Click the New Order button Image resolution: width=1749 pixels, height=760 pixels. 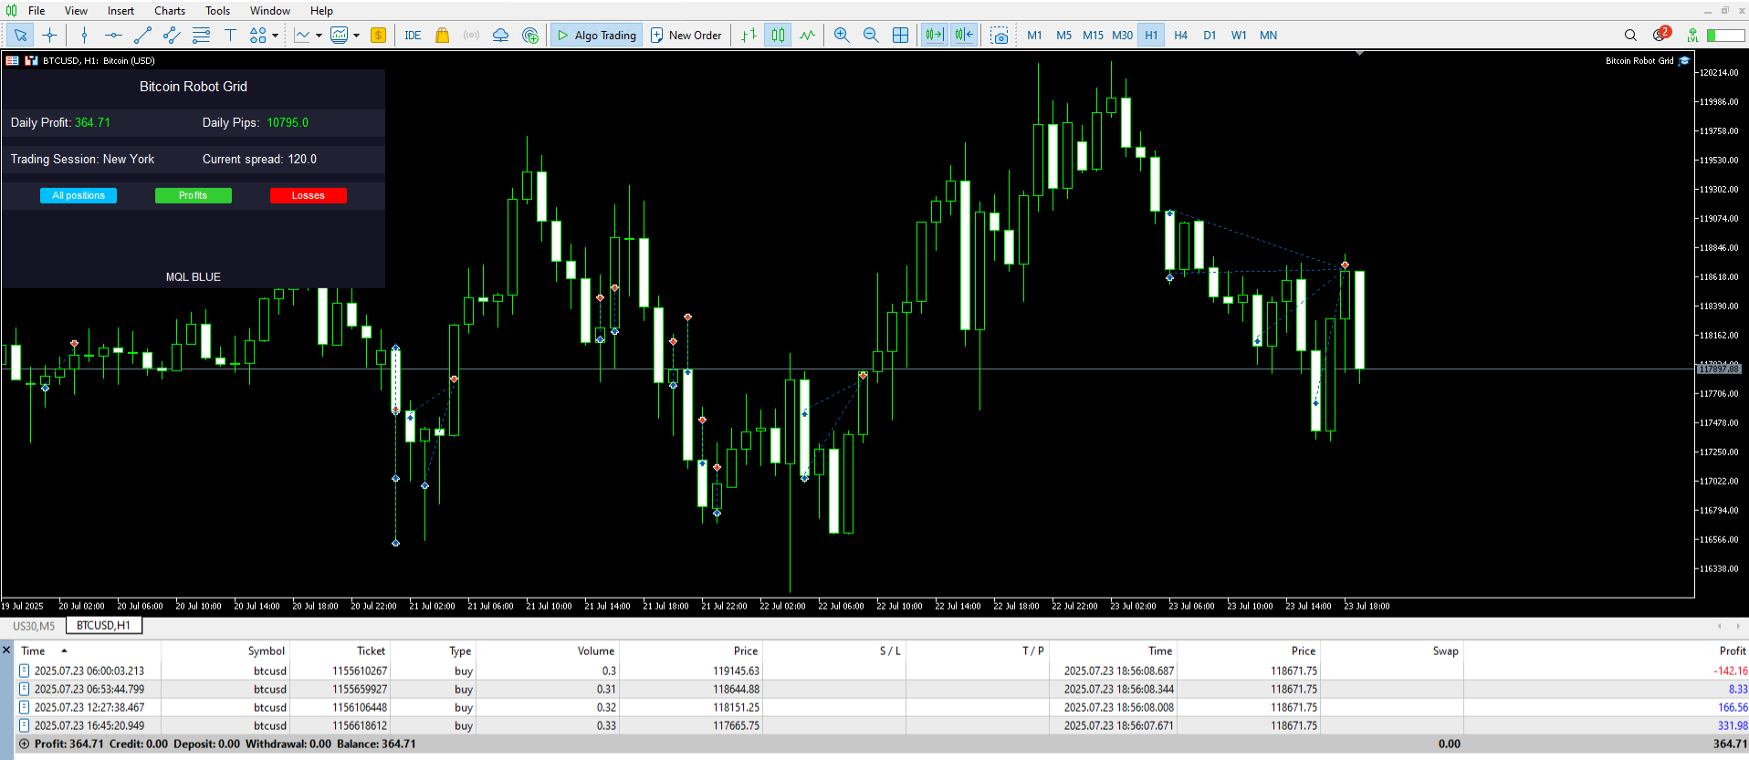pos(686,36)
